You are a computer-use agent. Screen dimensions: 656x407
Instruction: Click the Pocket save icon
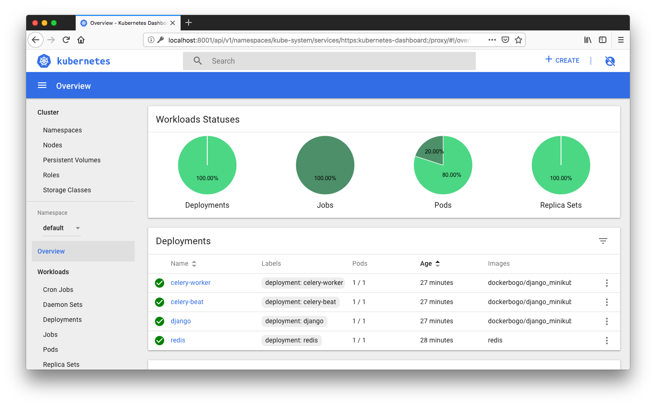click(x=505, y=40)
